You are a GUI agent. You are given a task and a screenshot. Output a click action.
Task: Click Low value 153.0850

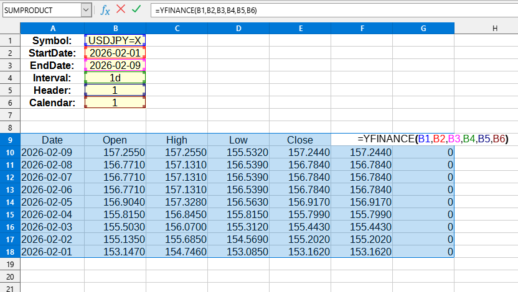[x=238, y=252]
